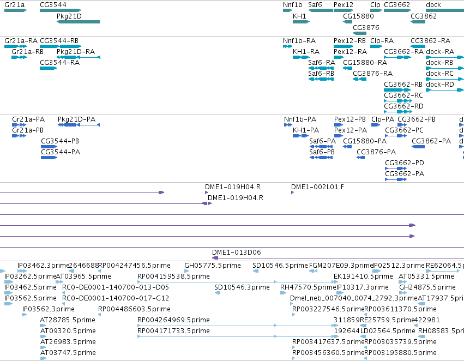Select transcript dock-RC
The width and height of the screenshot is (464, 361).
point(445,79)
